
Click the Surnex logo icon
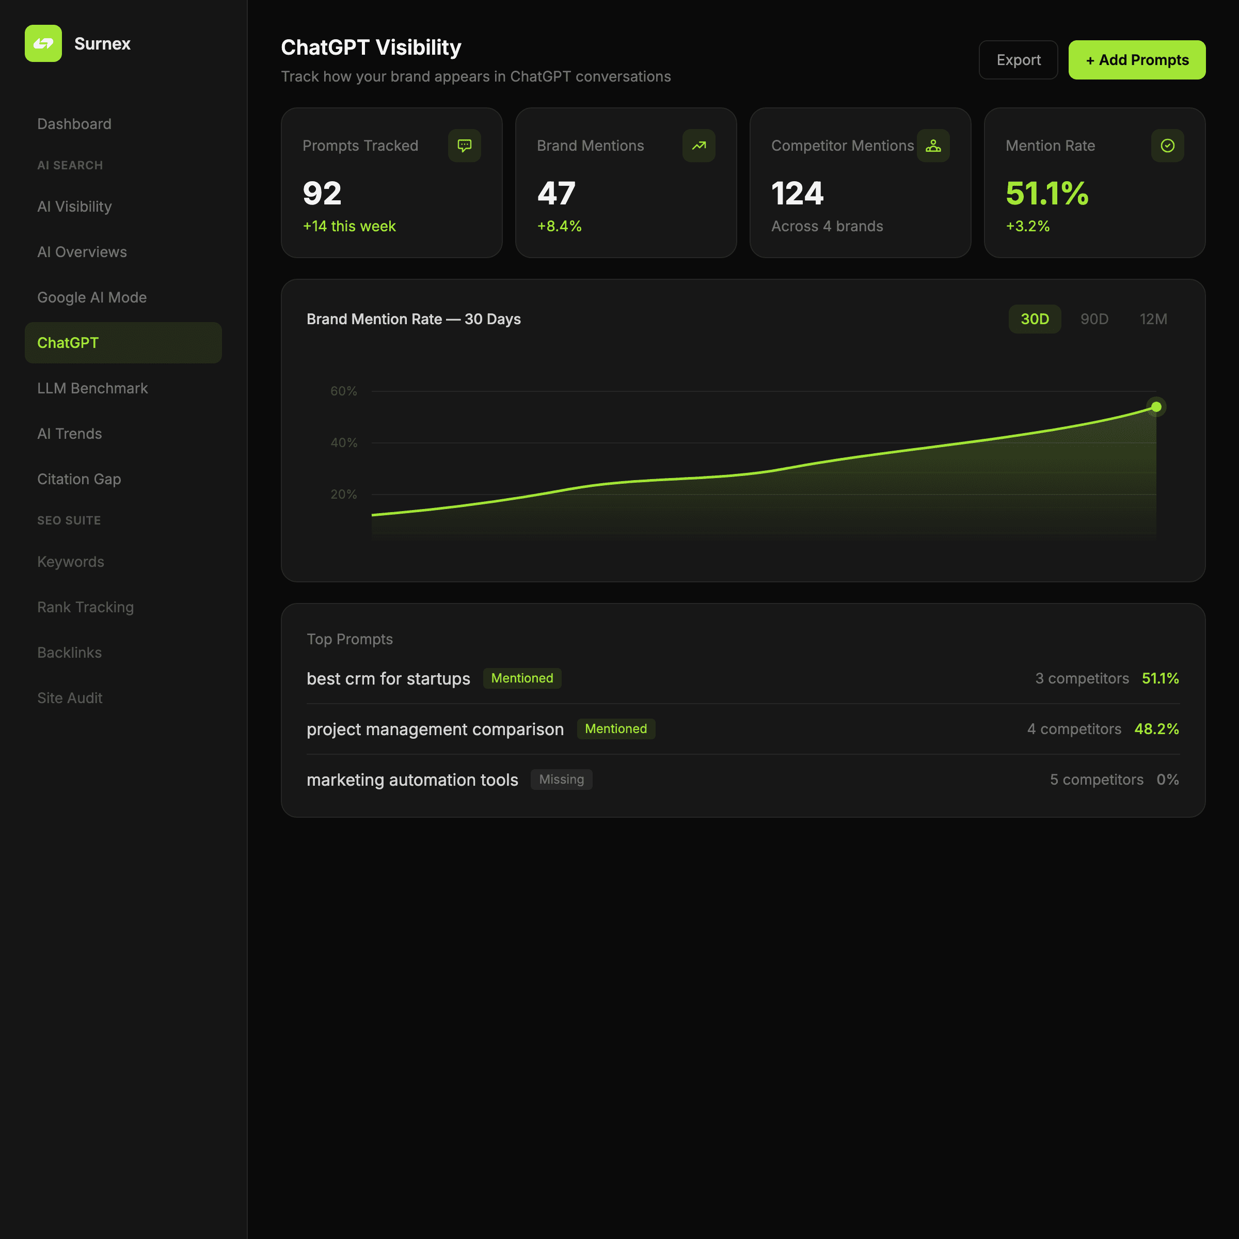(43, 43)
